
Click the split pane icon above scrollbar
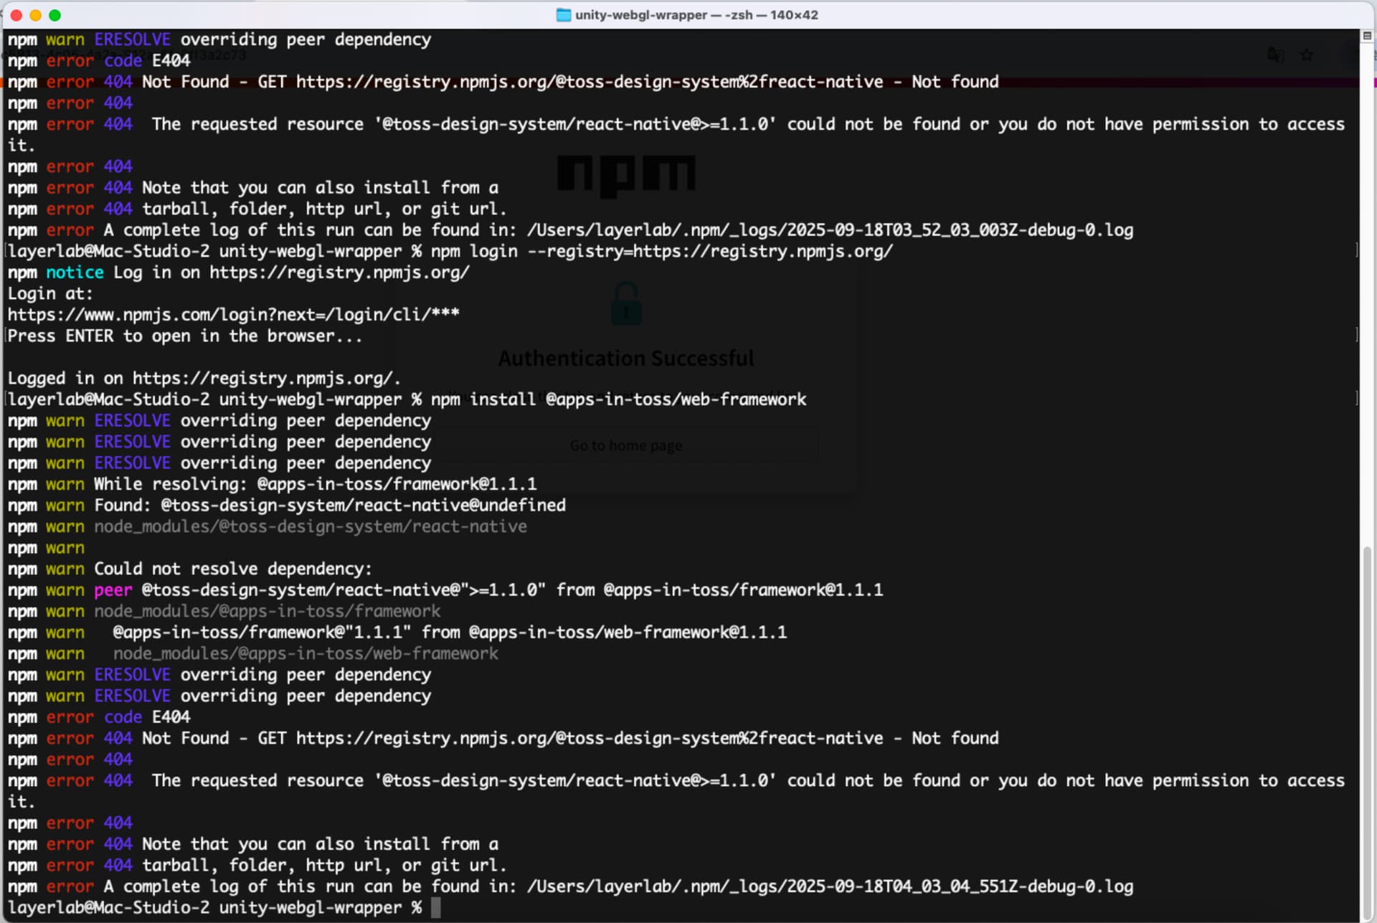(x=1367, y=36)
